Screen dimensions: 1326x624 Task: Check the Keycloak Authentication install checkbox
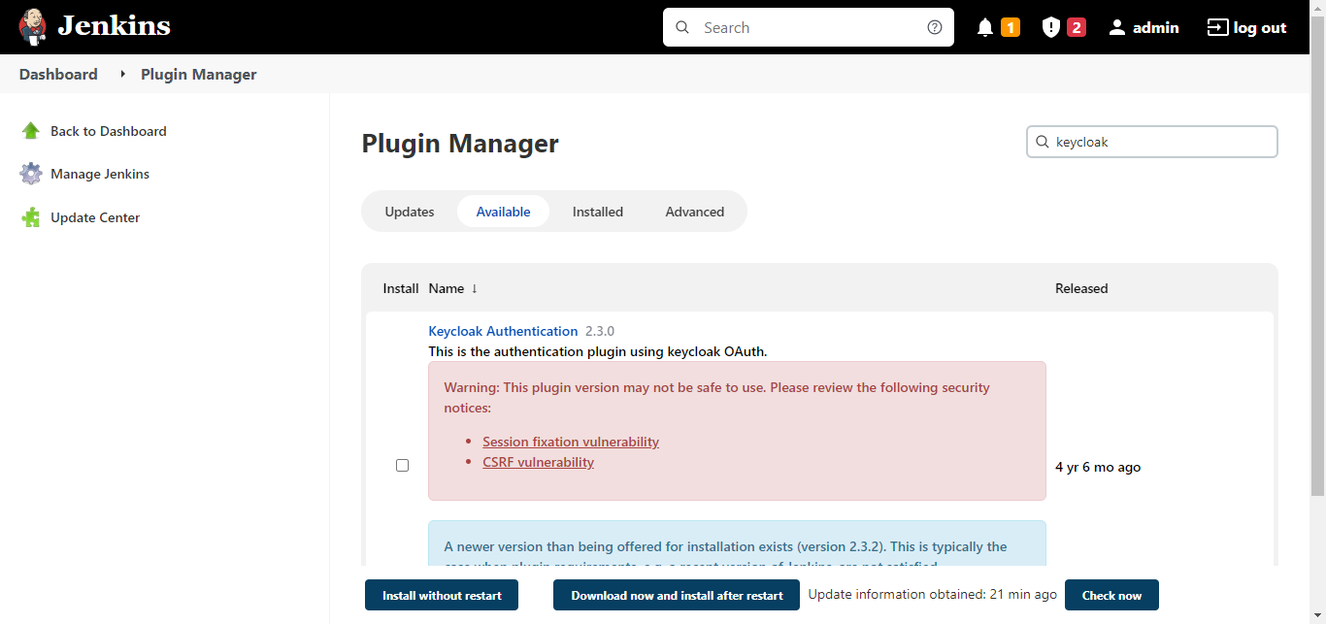point(402,466)
